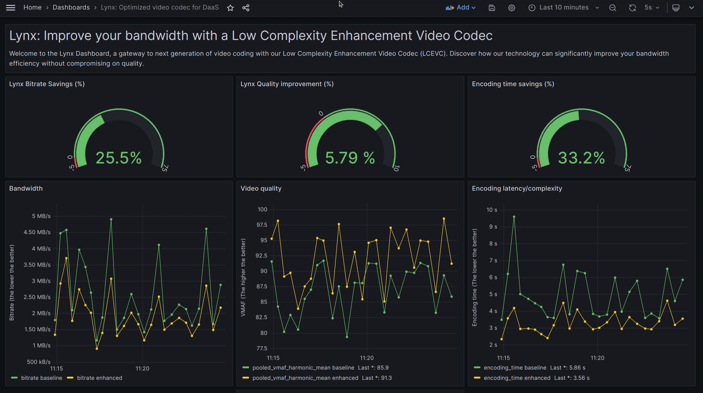
Task: Toggle encoding_time baseline legend series
Action: click(x=515, y=368)
